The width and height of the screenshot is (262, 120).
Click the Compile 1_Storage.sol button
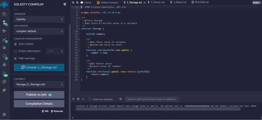point(39,67)
